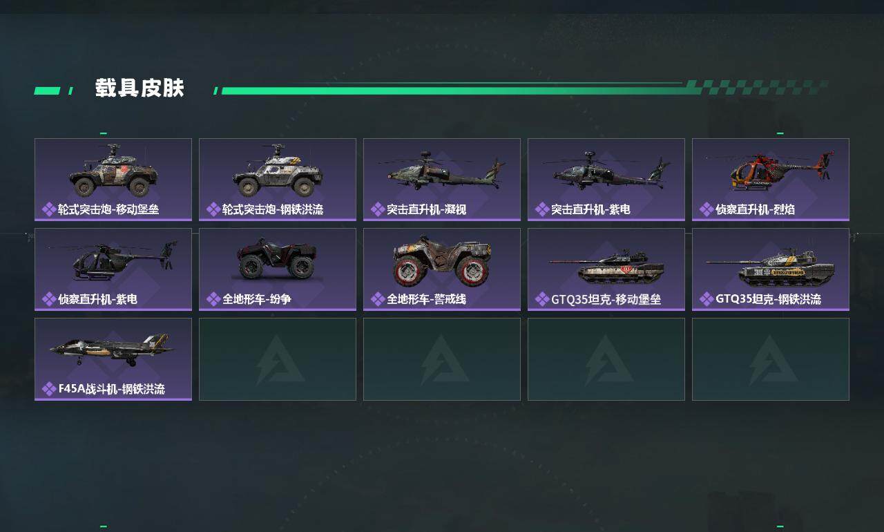Click the 载具皮肤 section title
Image resolution: width=884 pixels, height=532 pixels.
(140, 88)
